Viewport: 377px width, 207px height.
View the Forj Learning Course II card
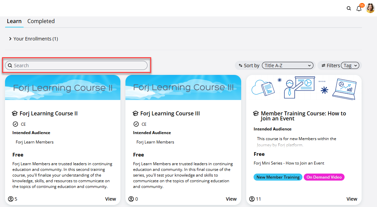tap(110, 199)
